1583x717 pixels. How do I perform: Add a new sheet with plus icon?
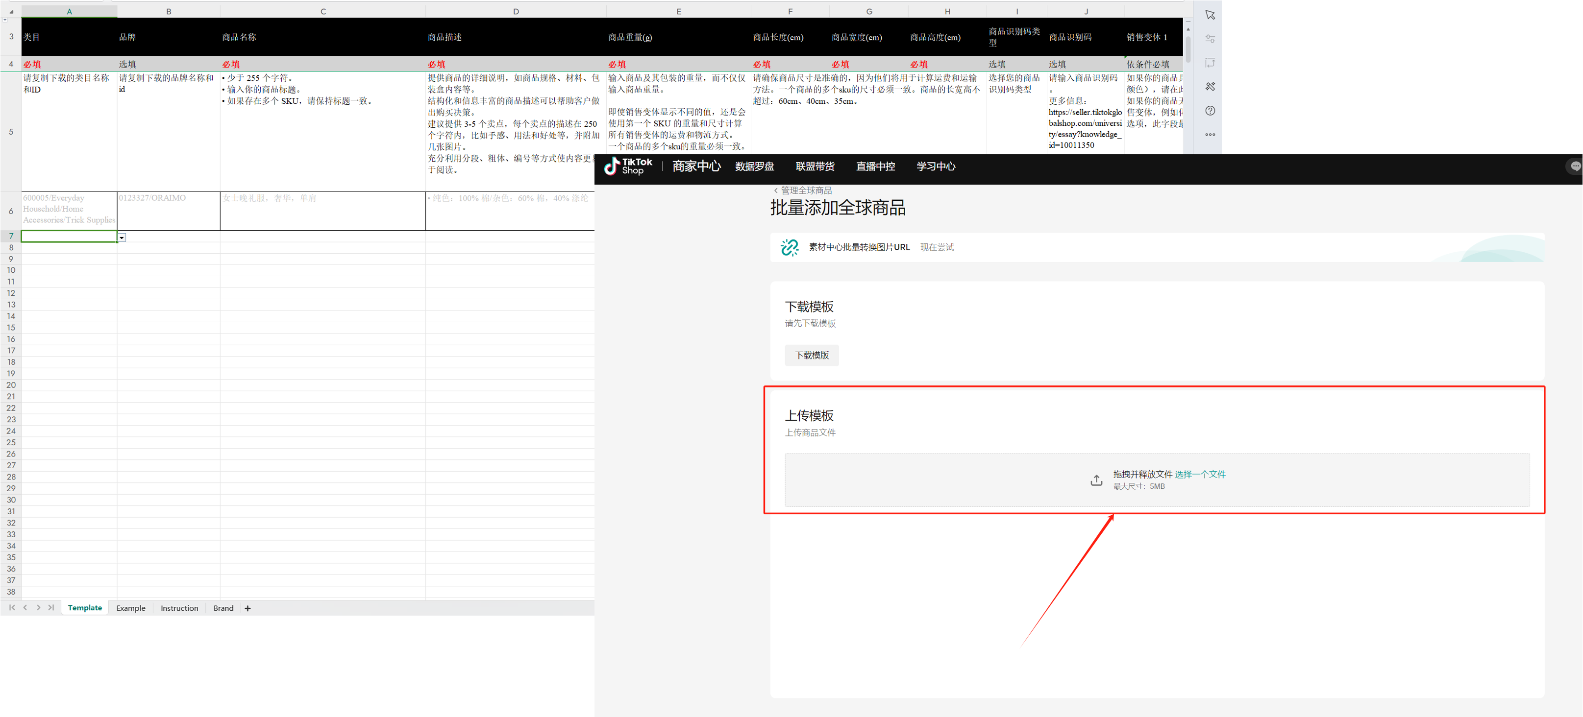[247, 608]
